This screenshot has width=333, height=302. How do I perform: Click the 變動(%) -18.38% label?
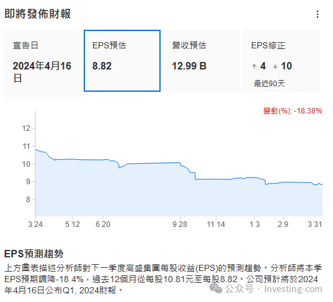293,111
